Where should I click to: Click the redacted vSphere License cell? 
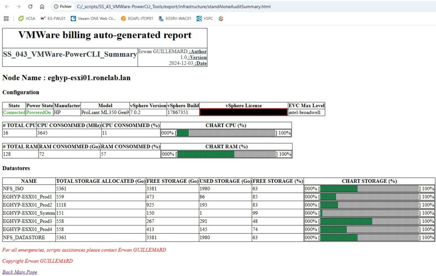[243, 113]
